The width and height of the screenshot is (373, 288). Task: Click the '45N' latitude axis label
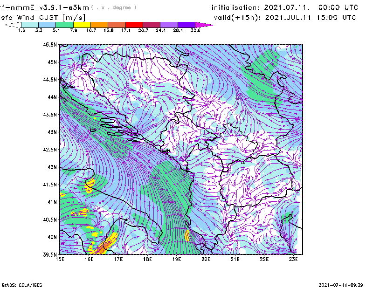pyautogui.click(x=52, y=62)
